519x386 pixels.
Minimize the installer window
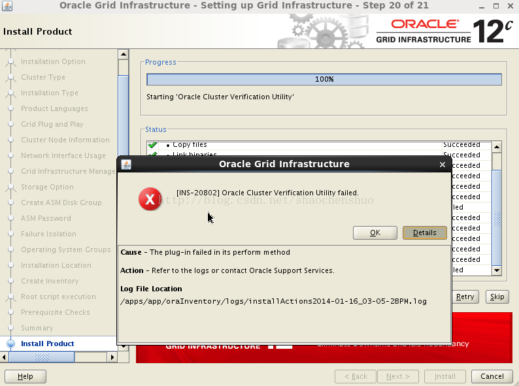click(481, 7)
